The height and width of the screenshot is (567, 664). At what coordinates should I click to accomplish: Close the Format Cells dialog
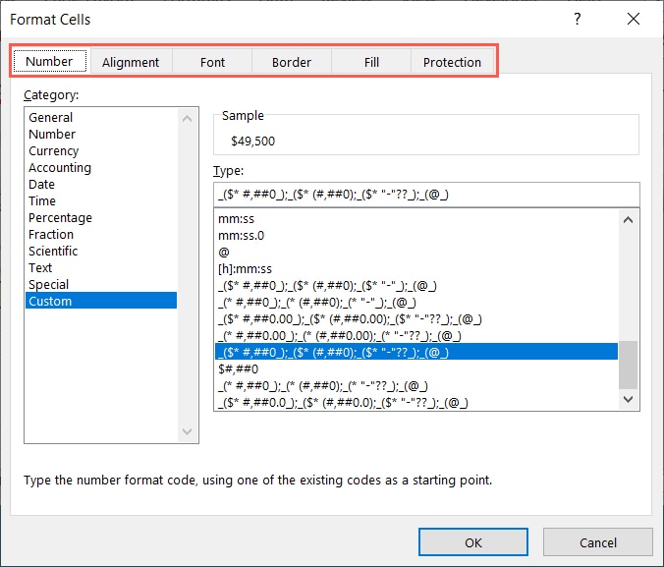pos(634,19)
